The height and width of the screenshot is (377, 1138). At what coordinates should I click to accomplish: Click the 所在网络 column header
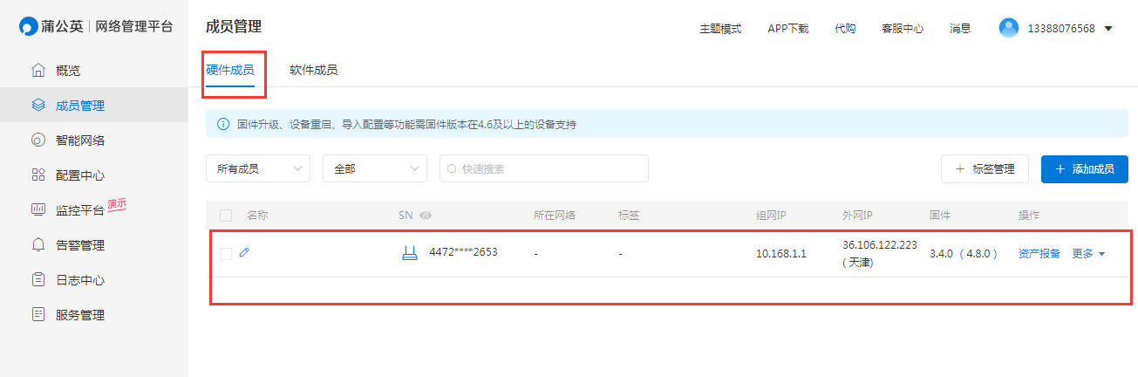pos(555,216)
